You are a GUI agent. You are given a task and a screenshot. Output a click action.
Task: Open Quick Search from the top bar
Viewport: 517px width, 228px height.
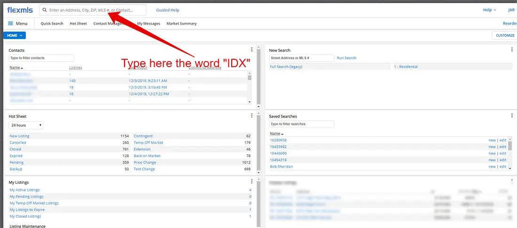(52, 24)
